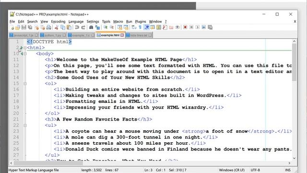307x173 pixels.
Task: Zoom out using the toolbar magnifier
Action: [x=112, y=27]
